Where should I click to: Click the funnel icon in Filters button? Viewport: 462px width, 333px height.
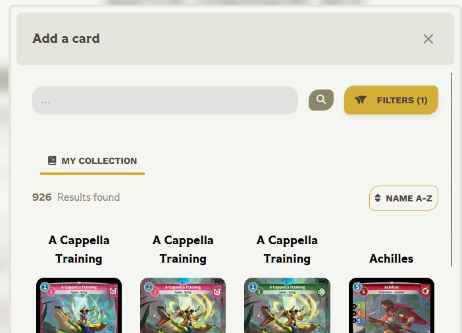click(361, 100)
